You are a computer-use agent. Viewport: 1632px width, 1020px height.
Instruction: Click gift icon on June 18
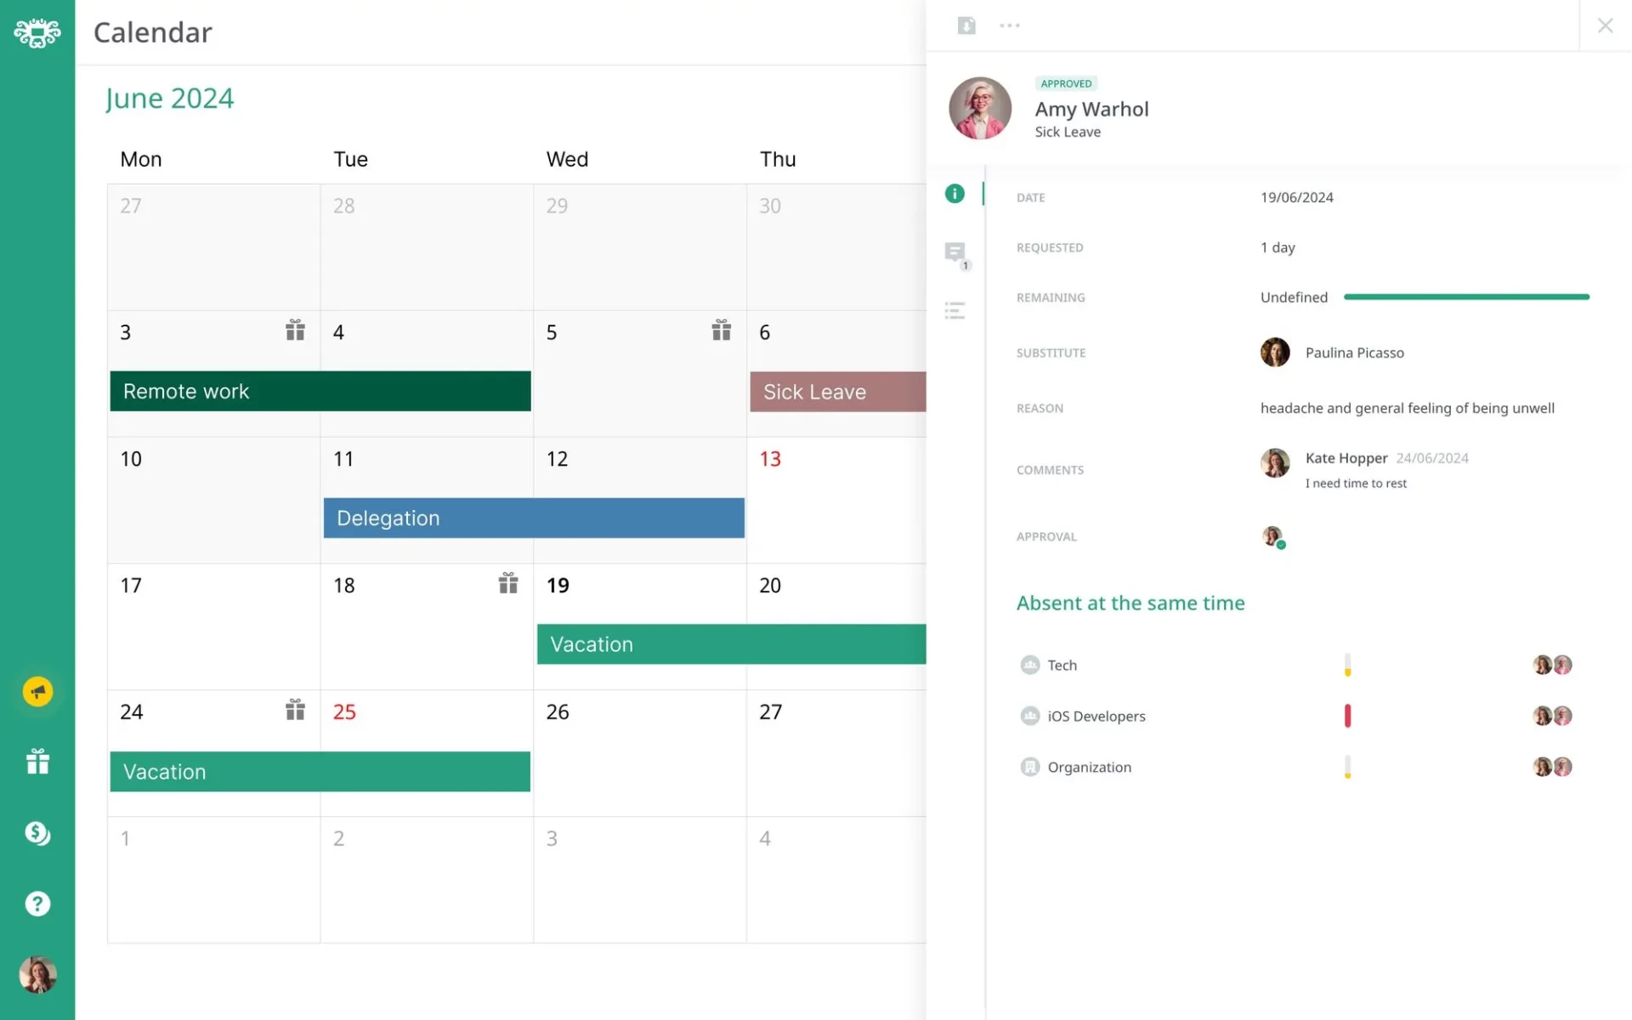tap(508, 583)
